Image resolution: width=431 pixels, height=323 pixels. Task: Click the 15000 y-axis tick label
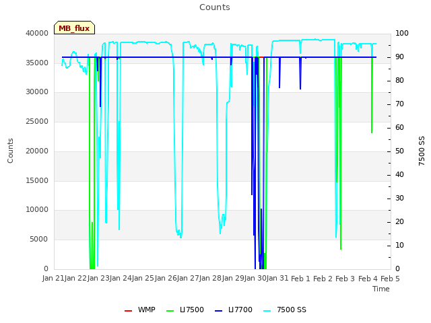click(37, 180)
